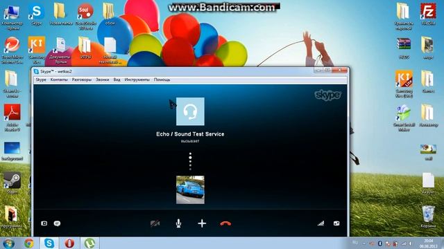Select Samsung Kies icon beside Trend Micro
The width and height of the screenshot is (444, 249).
click(x=37, y=50)
